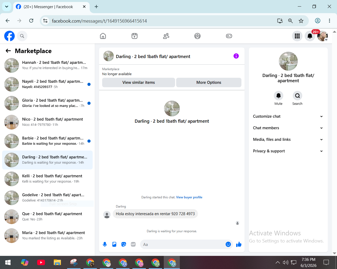Open the Chrome three-dot menu
This screenshot has width=337, height=269.
pos(329,21)
